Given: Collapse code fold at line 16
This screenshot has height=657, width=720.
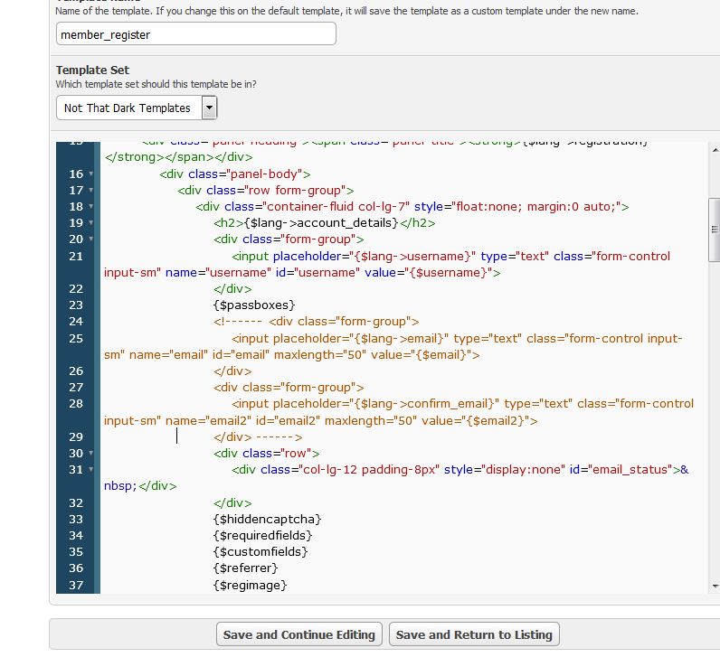Looking at the screenshot, I should coord(91,174).
